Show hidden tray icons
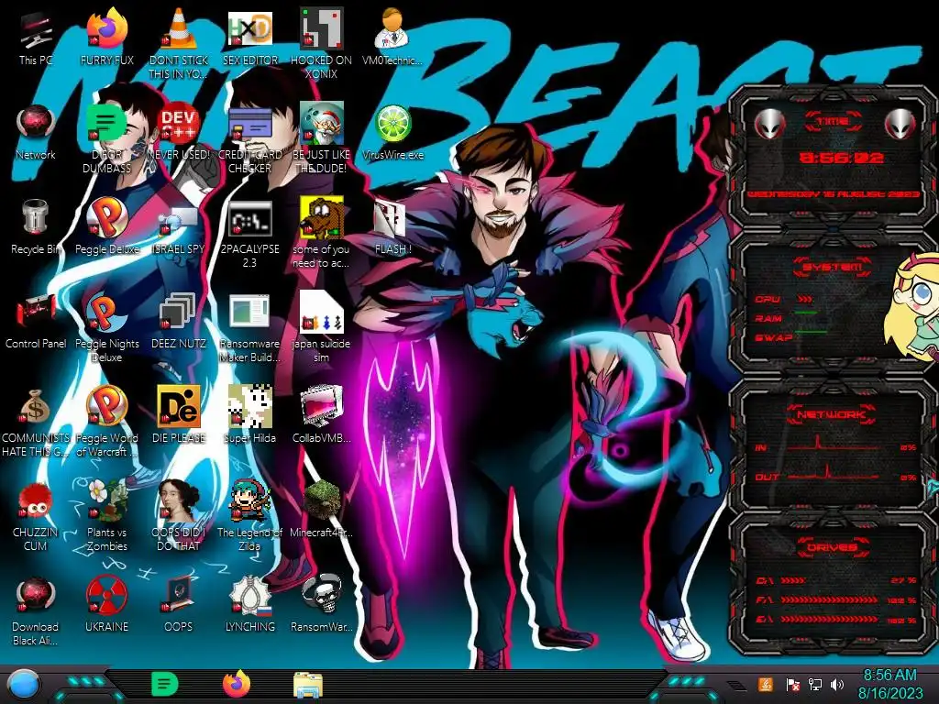 coord(738,686)
